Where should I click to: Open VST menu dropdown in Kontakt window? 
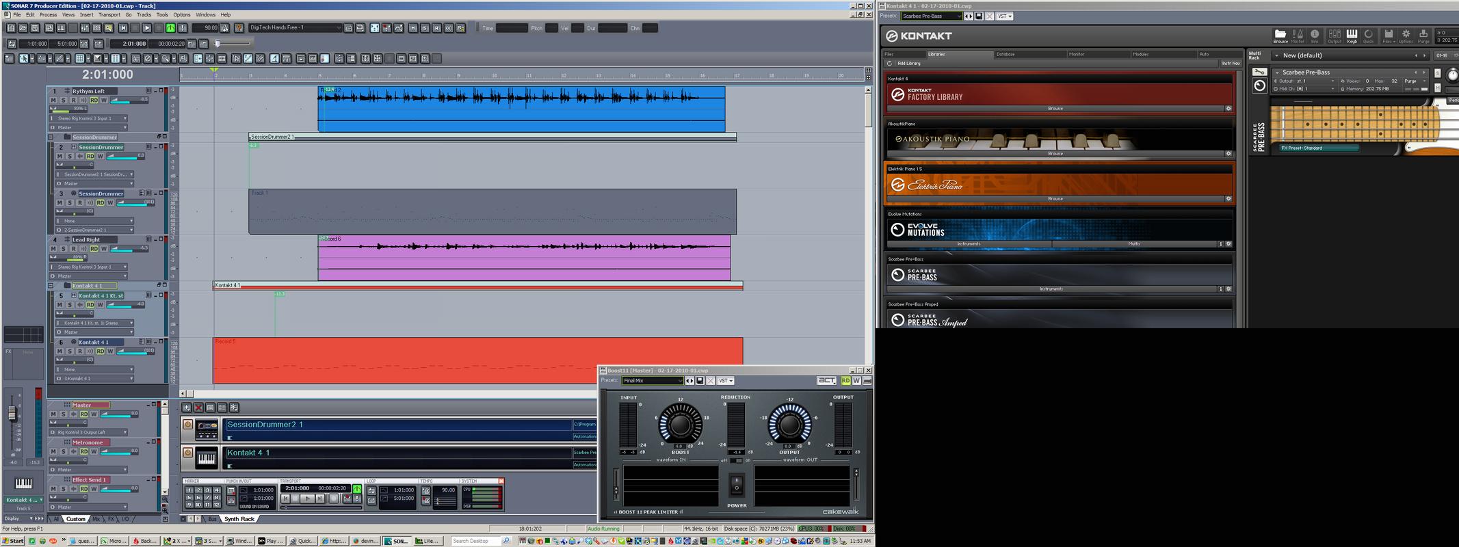click(x=1004, y=16)
